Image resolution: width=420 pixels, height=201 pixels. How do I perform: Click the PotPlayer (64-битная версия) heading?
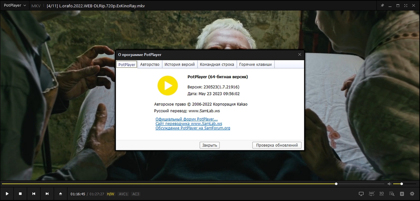218,77
